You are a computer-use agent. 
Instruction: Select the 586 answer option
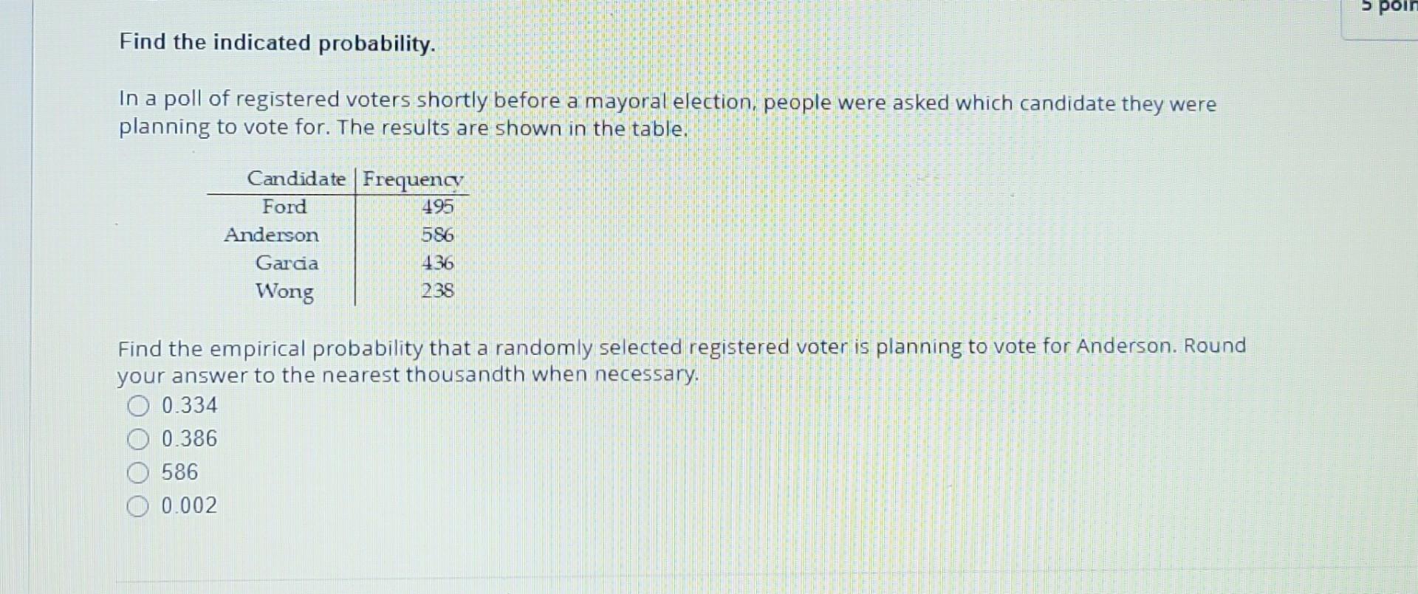(x=178, y=472)
